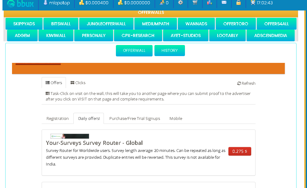307x188 pixels.
Task: Click the survey description mentioning India
Action: click(136, 157)
